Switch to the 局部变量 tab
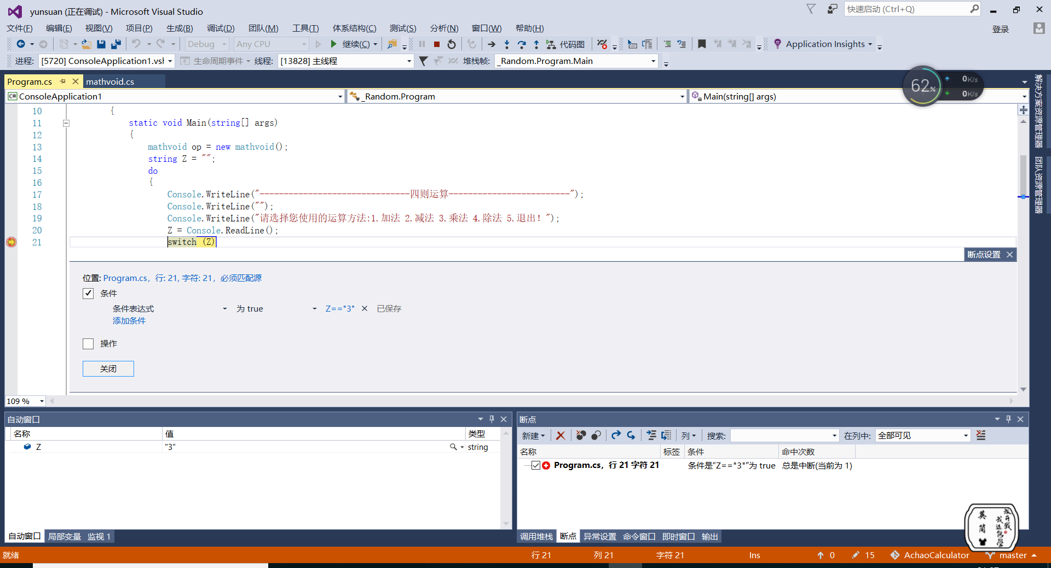Image resolution: width=1051 pixels, height=568 pixels. tap(65, 537)
